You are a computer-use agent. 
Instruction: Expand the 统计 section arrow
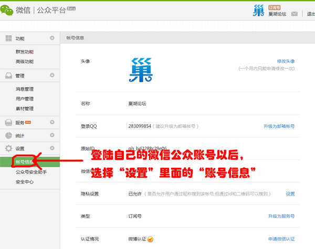[52, 135]
